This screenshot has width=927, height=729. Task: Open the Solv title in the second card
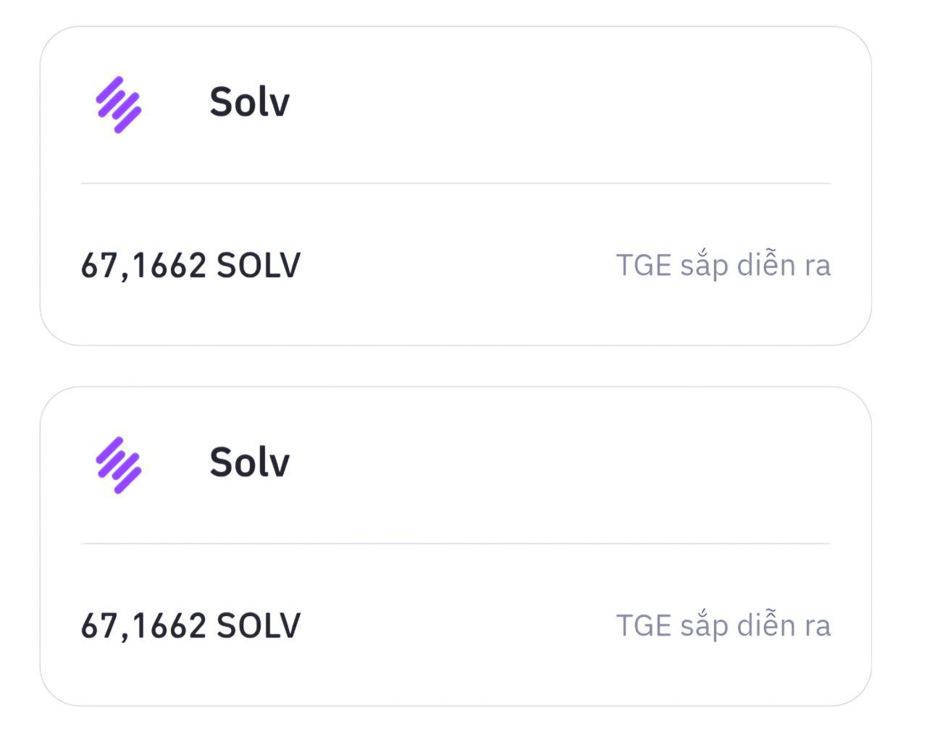click(x=250, y=462)
